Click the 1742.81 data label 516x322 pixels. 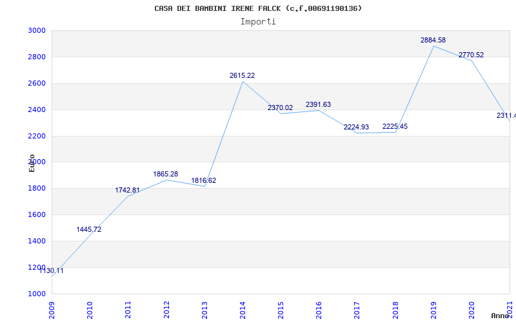127,190
